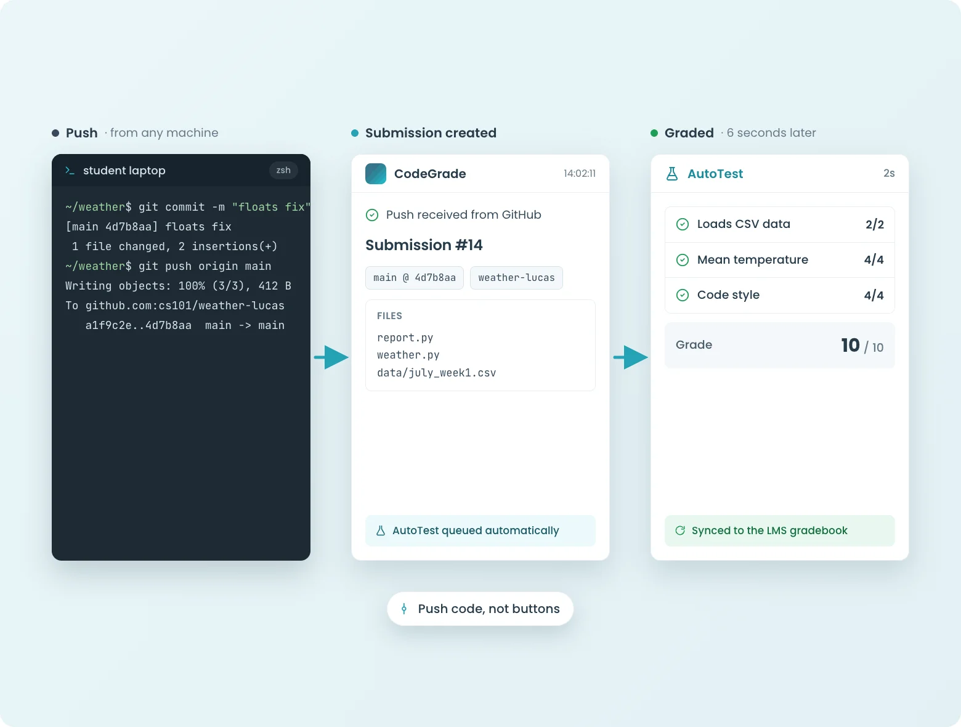
Task: Click the Push code, not buttons pill
Action: pyautogui.click(x=480, y=609)
